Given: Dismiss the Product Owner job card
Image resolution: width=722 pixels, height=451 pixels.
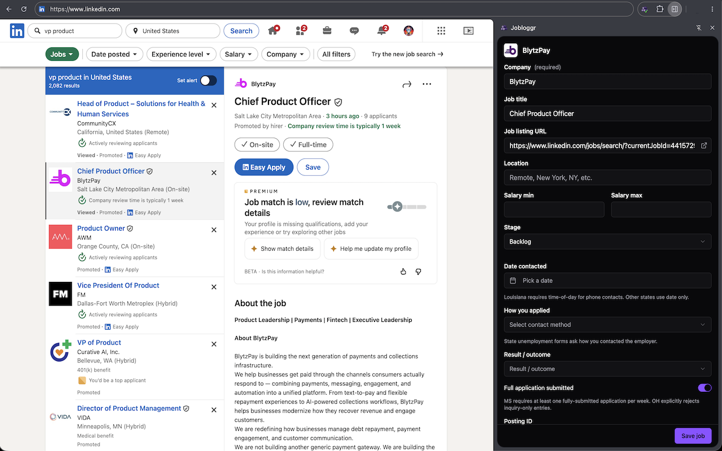Looking at the screenshot, I should 214,230.
